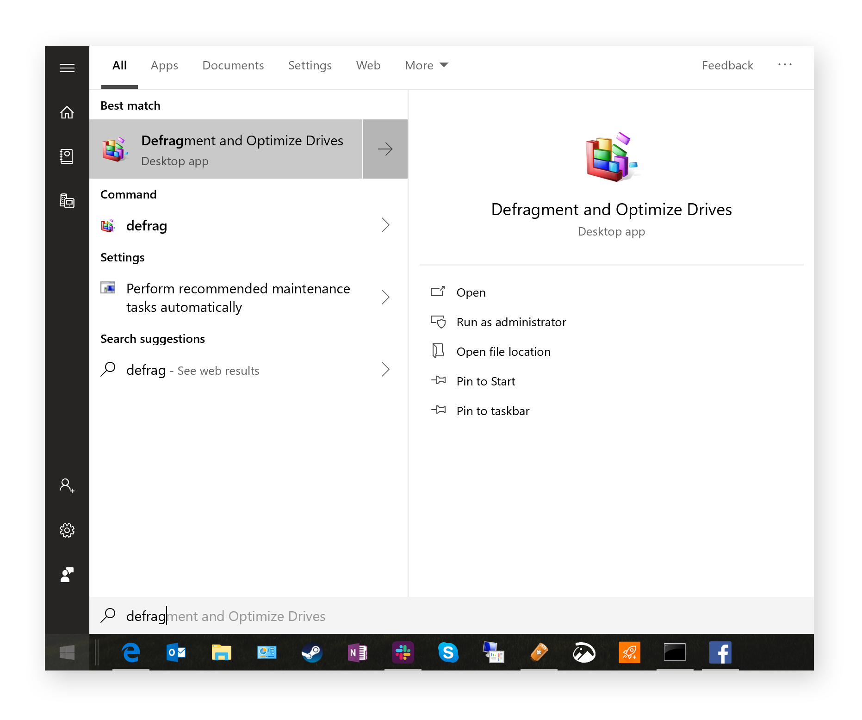Switch to the Apps tab
Screen dimensions: 862x720
[x=164, y=65]
